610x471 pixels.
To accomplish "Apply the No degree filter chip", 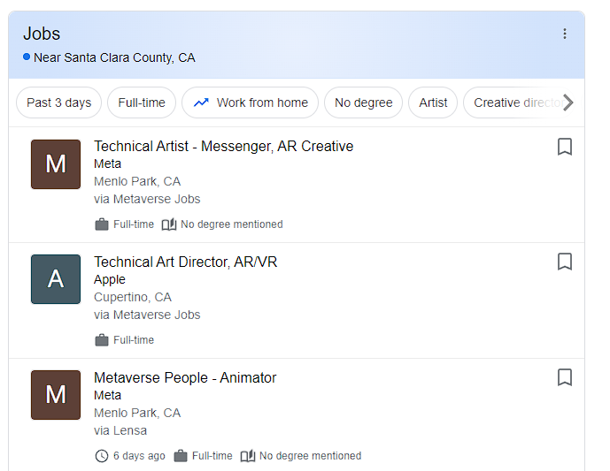I will pyautogui.click(x=363, y=103).
